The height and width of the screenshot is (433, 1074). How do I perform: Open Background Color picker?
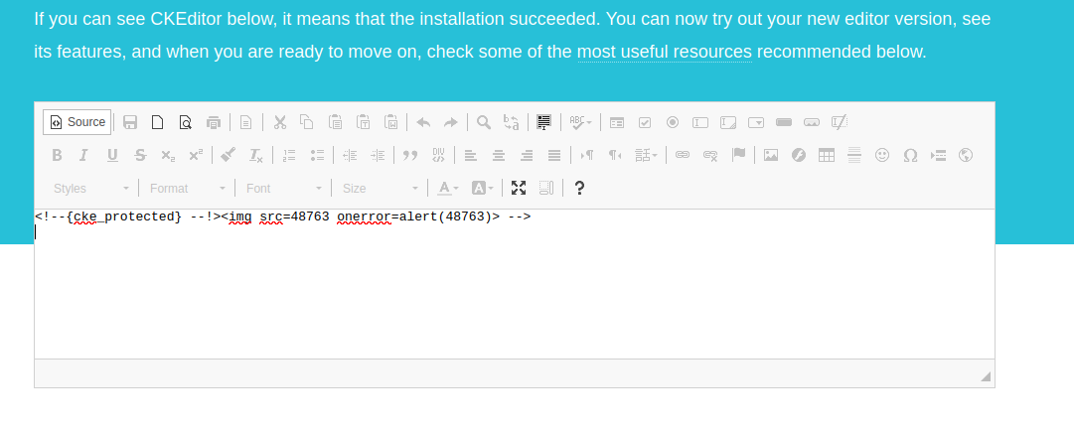coord(482,188)
